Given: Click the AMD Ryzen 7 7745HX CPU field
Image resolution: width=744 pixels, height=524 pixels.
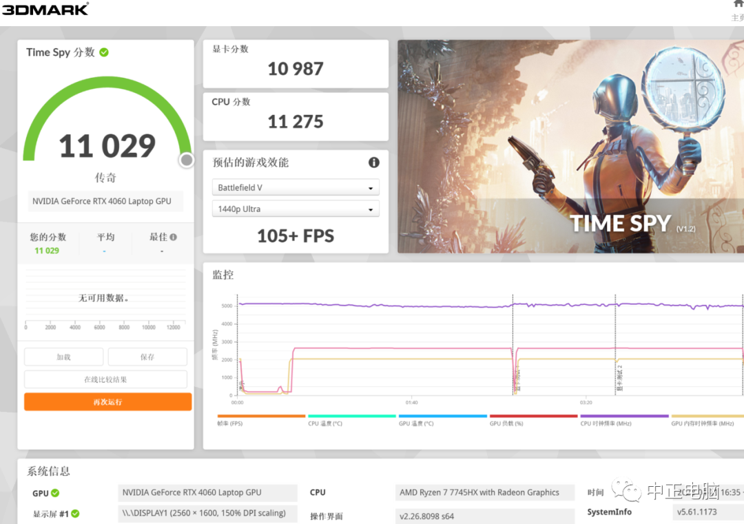Looking at the screenshot, I should coord(484,493).
